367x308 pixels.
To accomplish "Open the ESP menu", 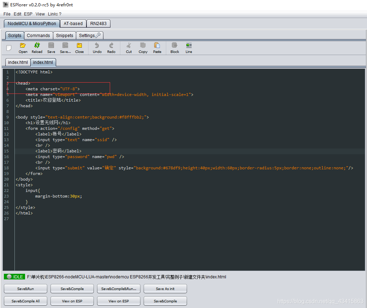I will 28,14.
